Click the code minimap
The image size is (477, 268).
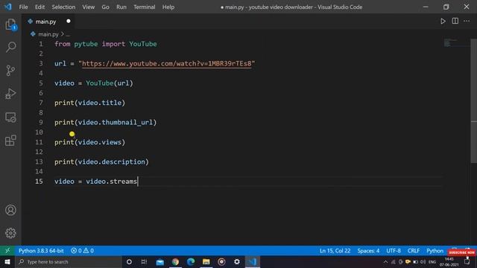tap(452, 43)
